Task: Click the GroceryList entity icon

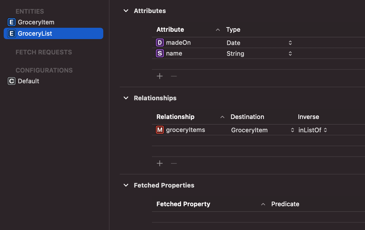Action: (11, 33)
